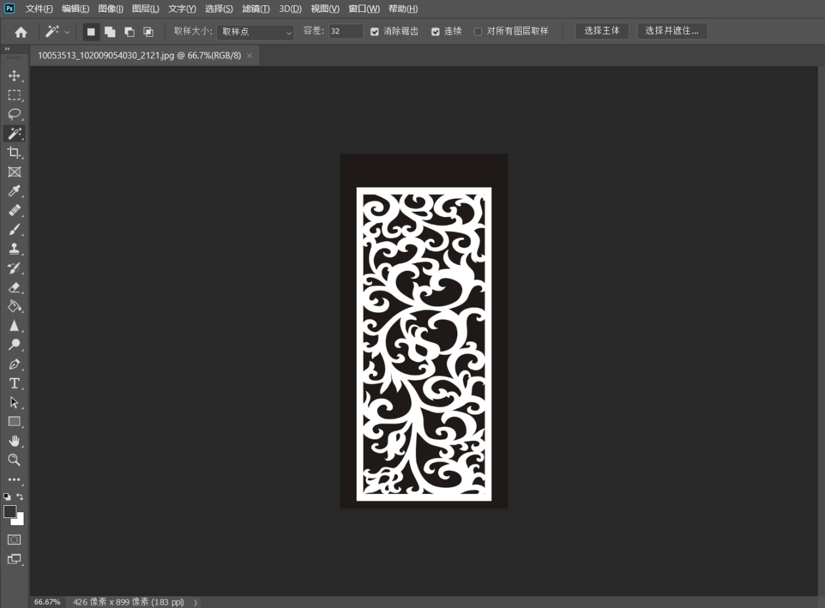This screenshot has width=825, height=608.
Task: Select the Lasso tool
Action: click(14, 114)
